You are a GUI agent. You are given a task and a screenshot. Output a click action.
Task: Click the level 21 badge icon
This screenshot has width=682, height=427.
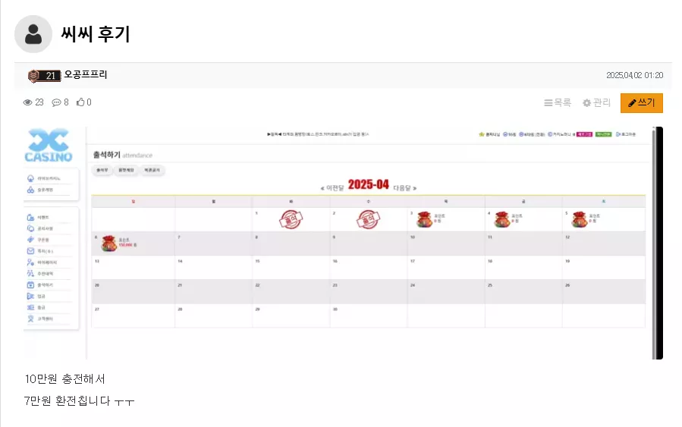(44, 76)
